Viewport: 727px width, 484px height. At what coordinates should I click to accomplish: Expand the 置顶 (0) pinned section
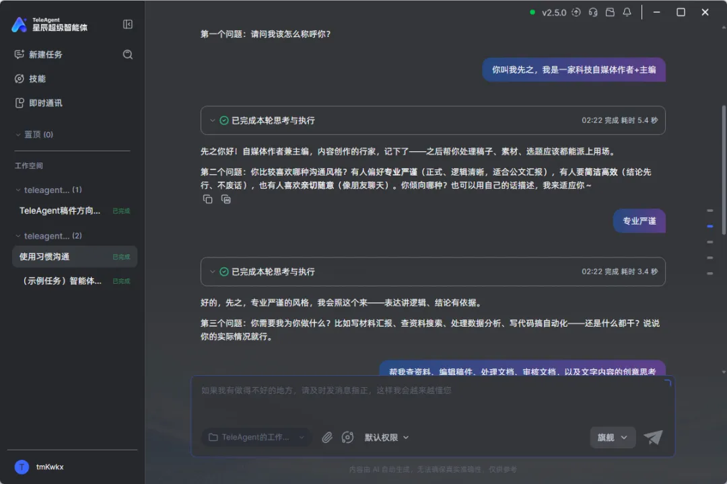point(34,134)
